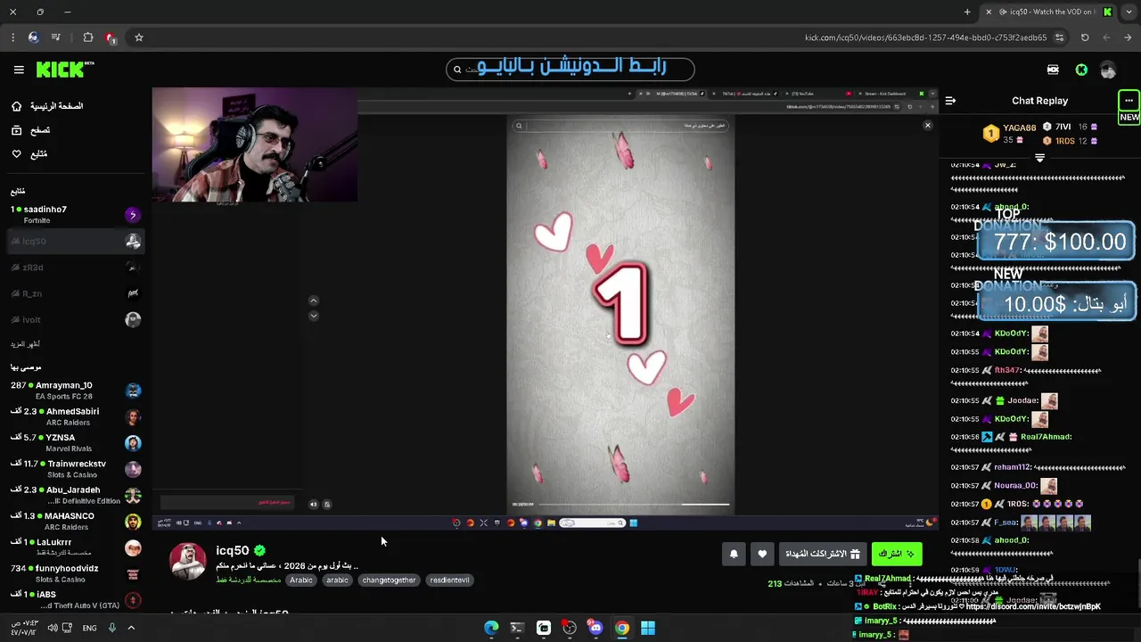The height and width of the screenshot is (642, 1141).
Task: Click username BotRix in chat
Action: (884, 606)
